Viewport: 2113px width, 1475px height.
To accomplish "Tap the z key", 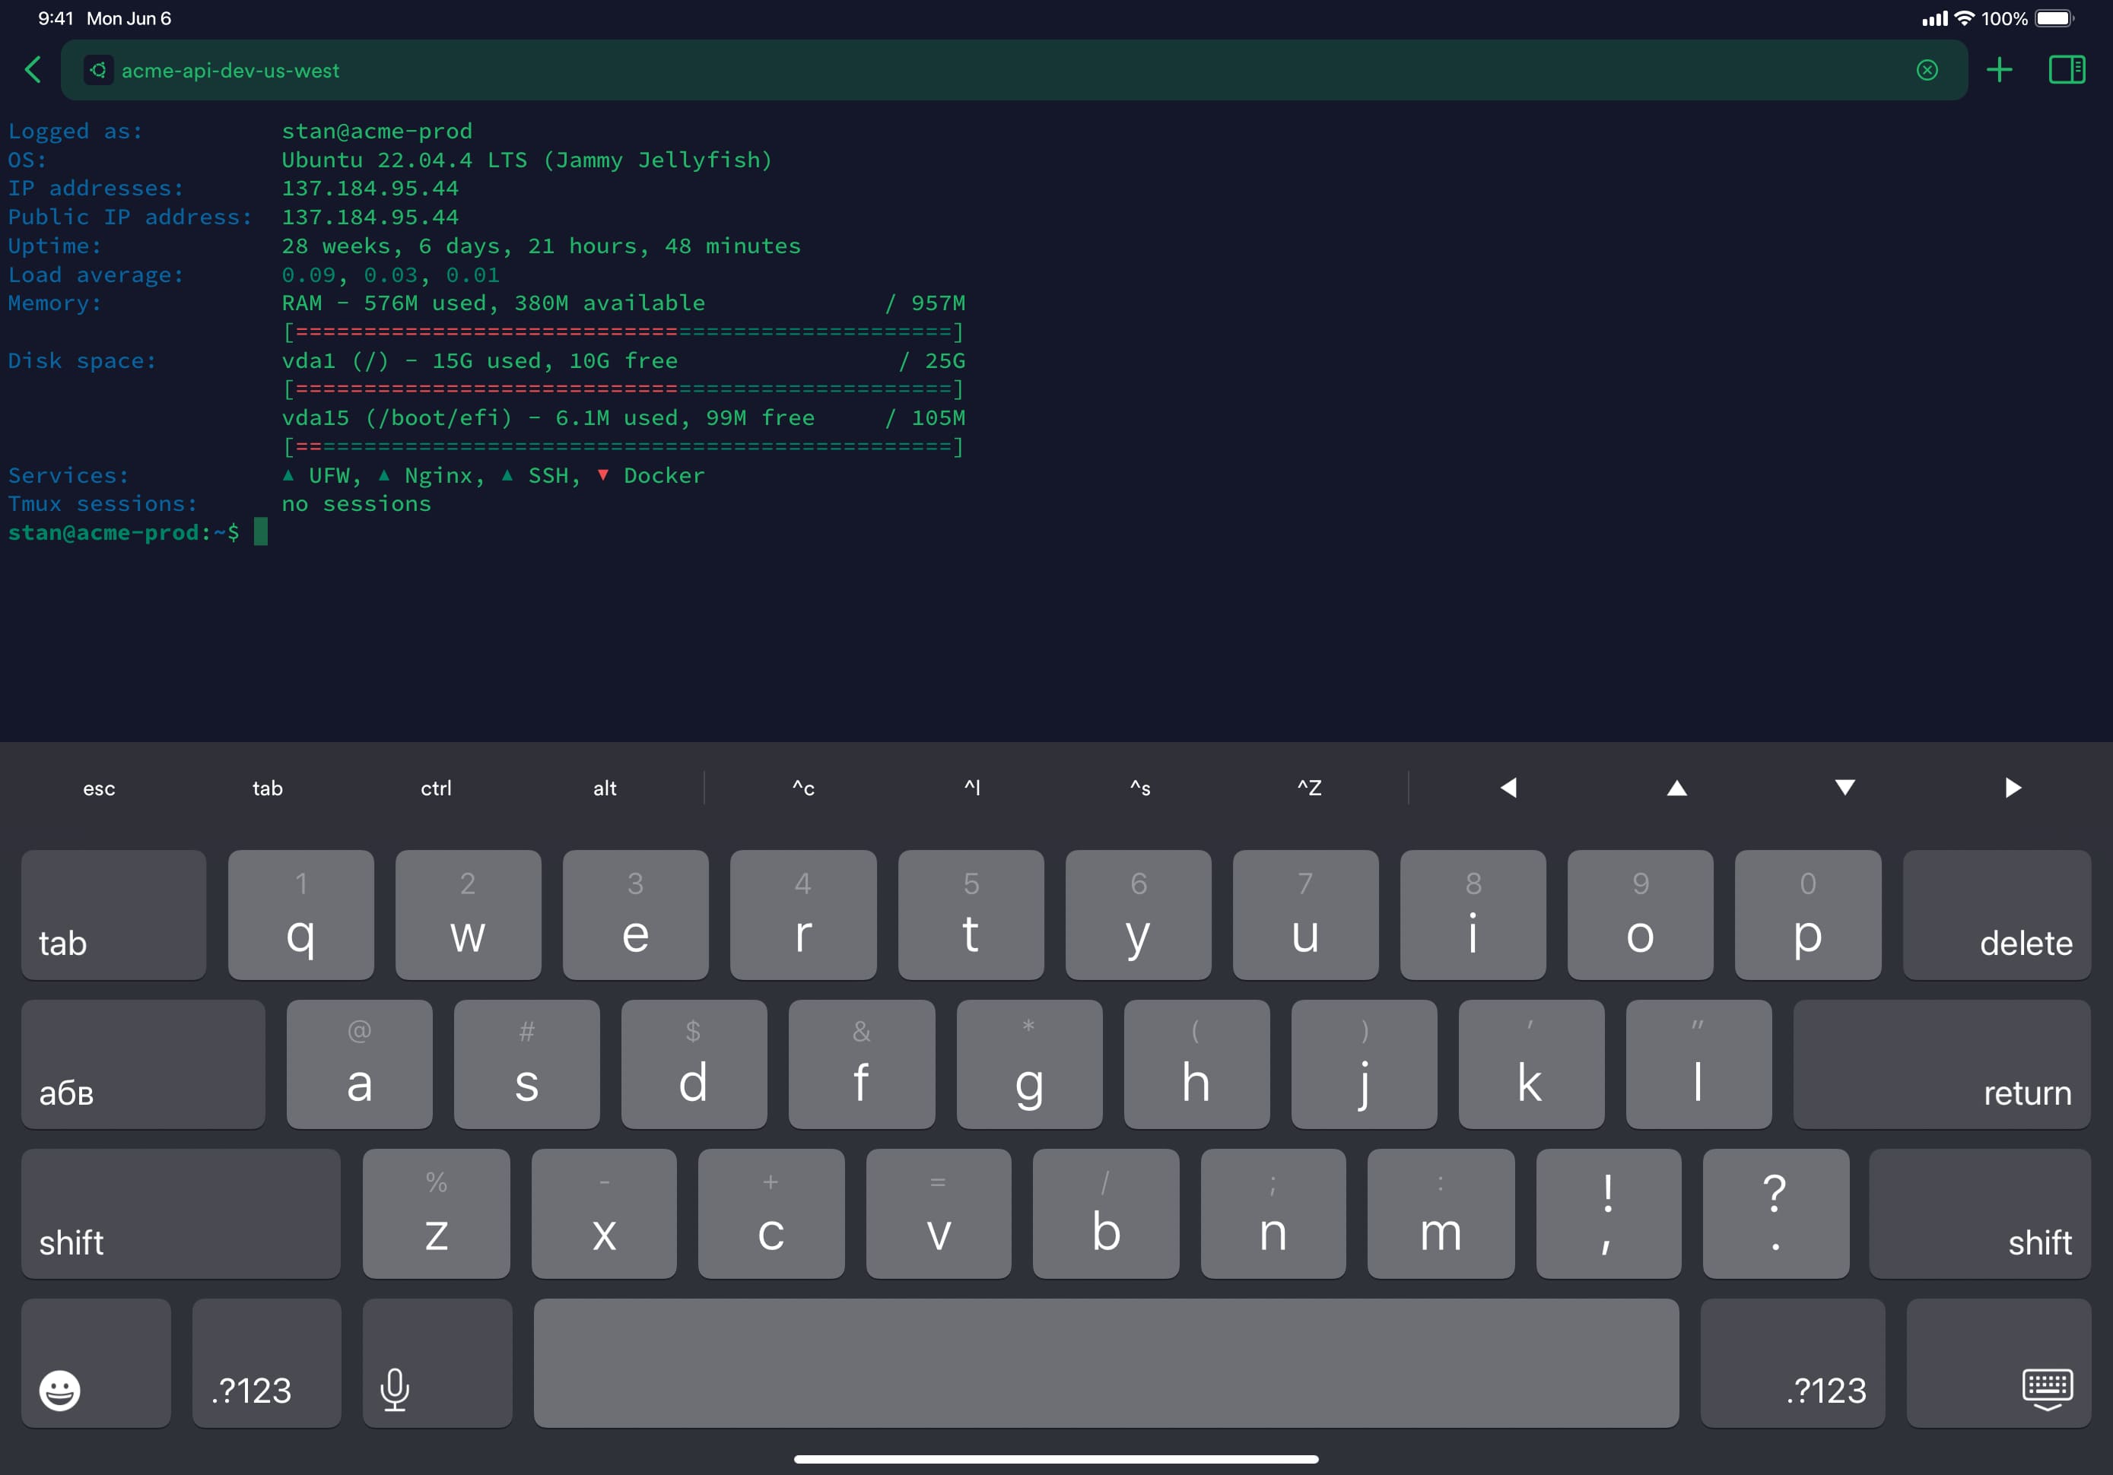I will tap(437, 1213).
